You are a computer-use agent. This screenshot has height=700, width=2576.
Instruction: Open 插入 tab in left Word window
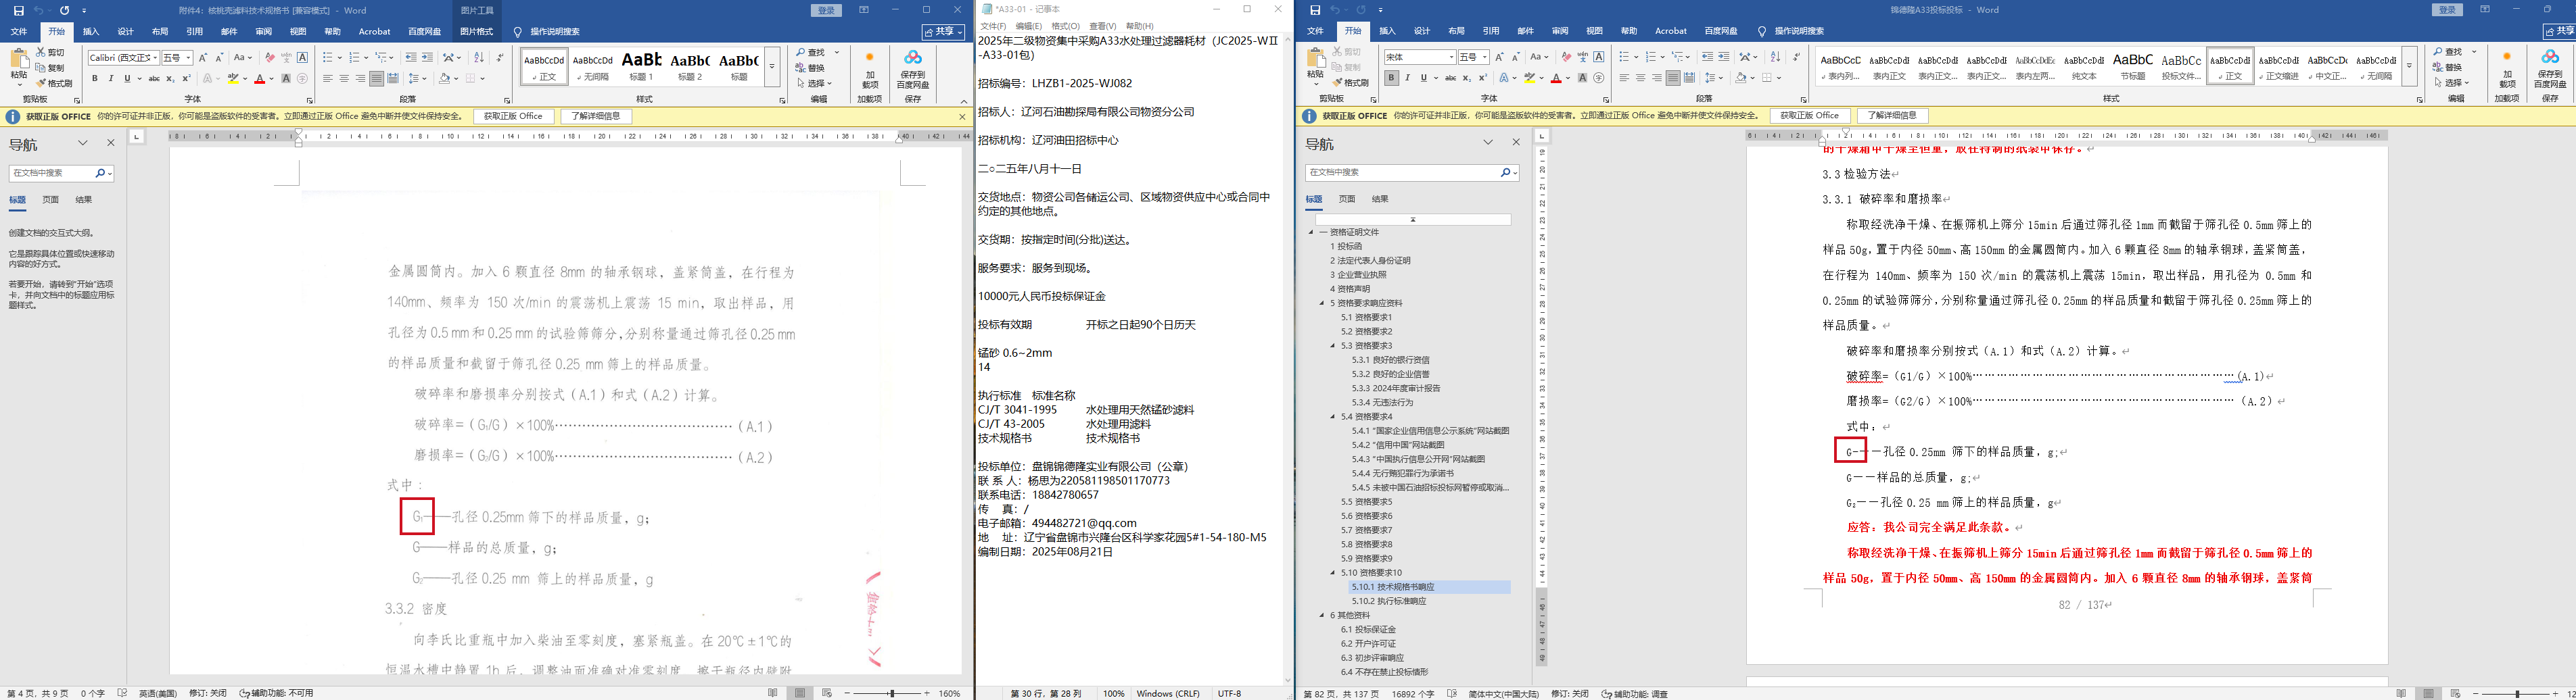[x=91, y=32]
